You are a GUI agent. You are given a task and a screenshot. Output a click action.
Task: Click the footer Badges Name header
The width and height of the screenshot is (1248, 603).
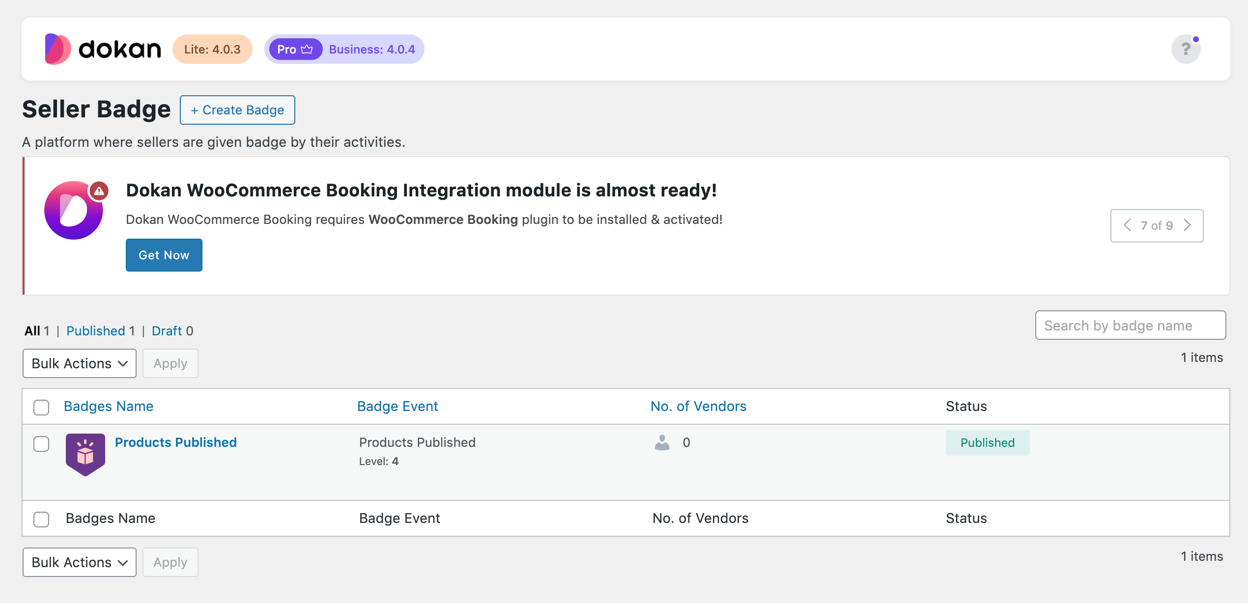[111, 518]
